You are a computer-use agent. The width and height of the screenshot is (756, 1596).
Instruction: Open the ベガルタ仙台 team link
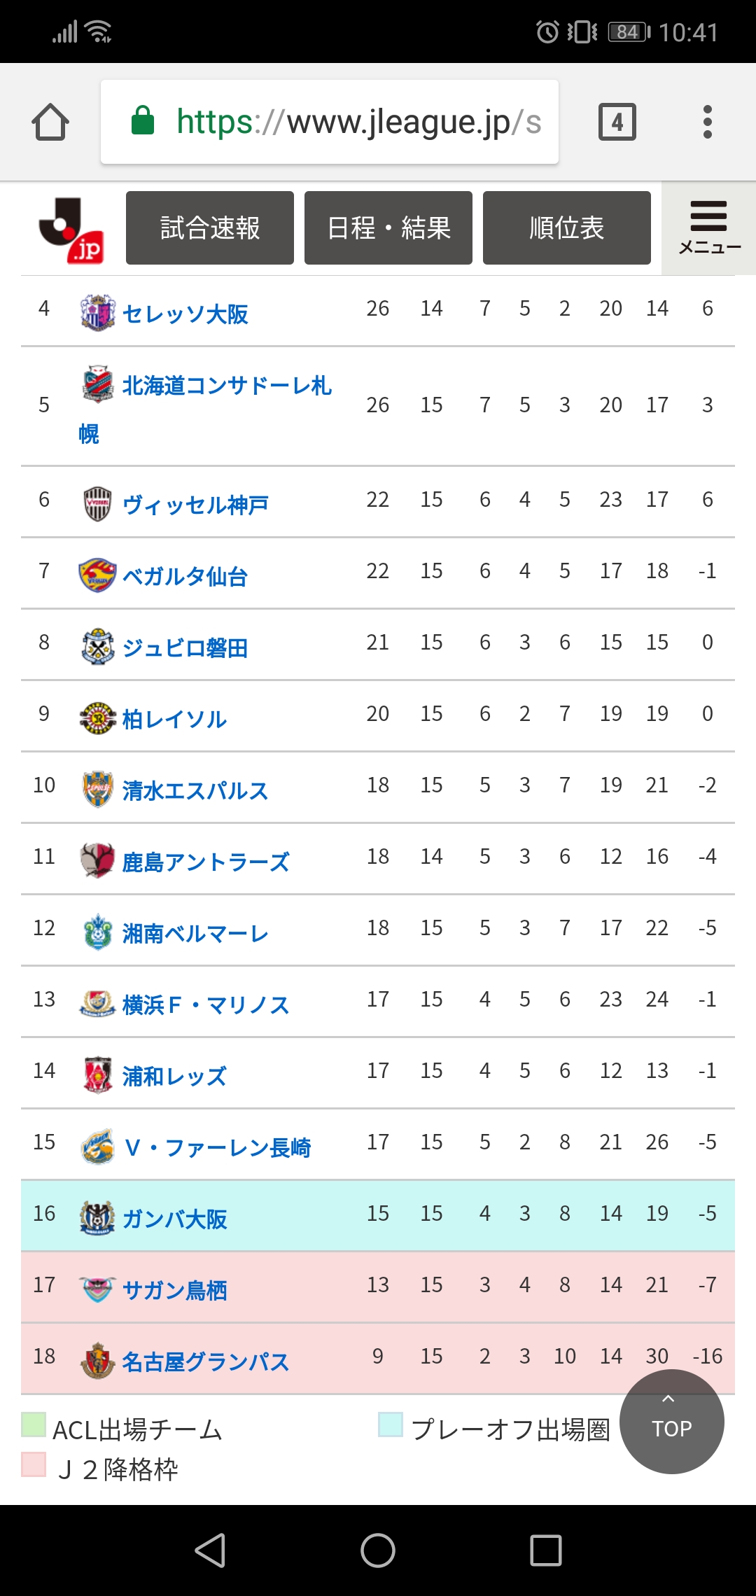185,576
